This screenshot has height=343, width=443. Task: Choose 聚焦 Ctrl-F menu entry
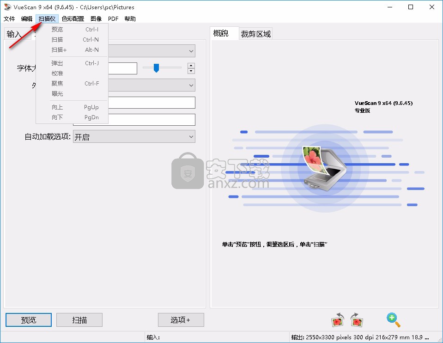click(72, 83)
